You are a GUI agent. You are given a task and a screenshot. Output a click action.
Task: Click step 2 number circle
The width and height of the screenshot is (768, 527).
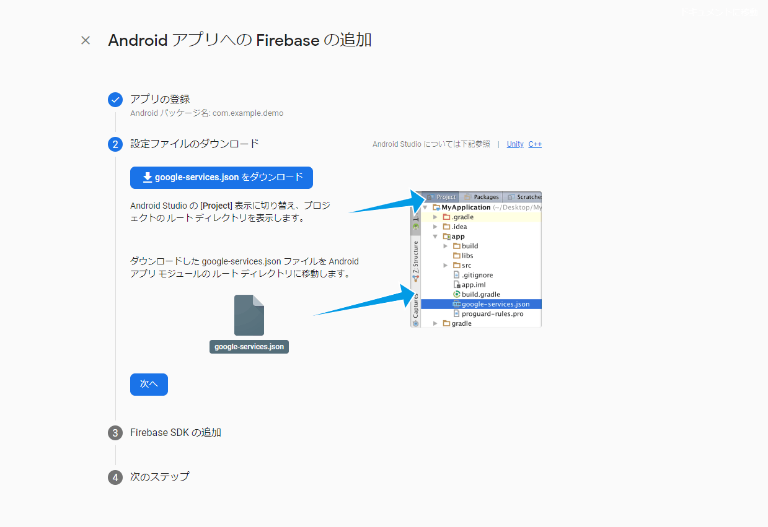(115, 144)
